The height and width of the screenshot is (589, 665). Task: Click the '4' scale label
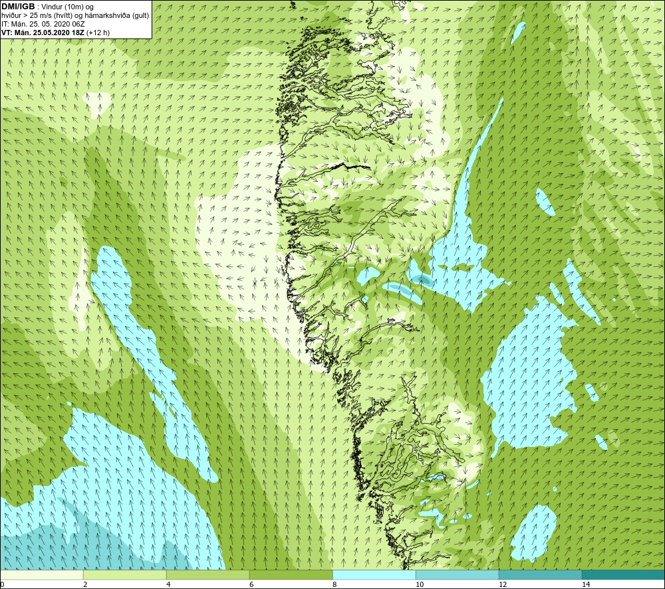coord(168,585)
